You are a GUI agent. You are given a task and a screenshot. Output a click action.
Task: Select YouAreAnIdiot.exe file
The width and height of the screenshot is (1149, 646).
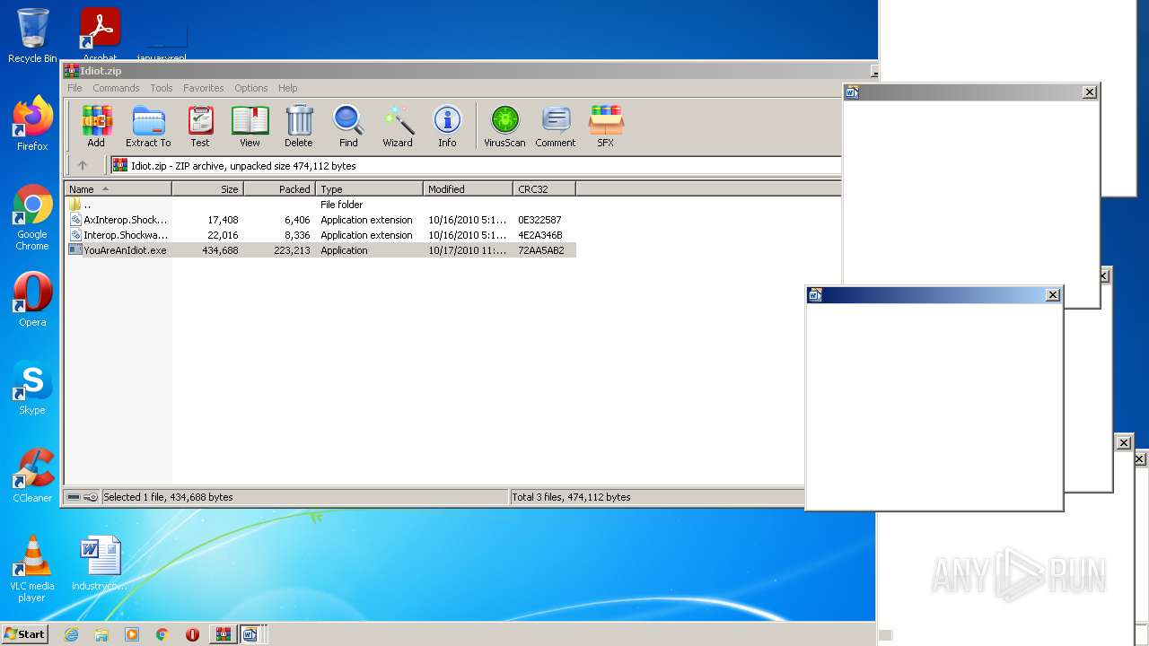[320, 250]
